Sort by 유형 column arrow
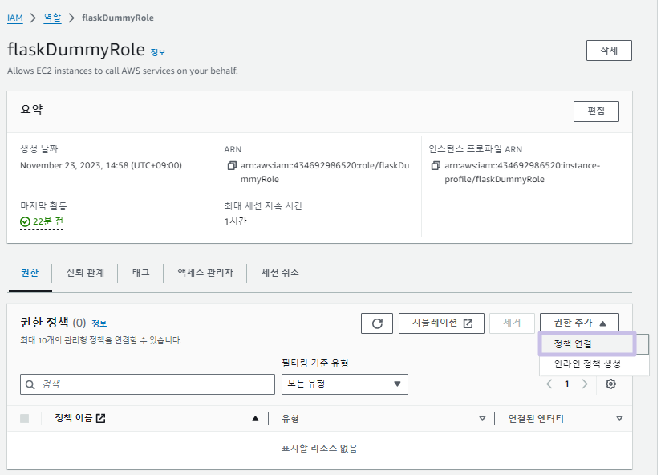The height and width of the screenshot is (475, 661). click(x=482, y=419)
